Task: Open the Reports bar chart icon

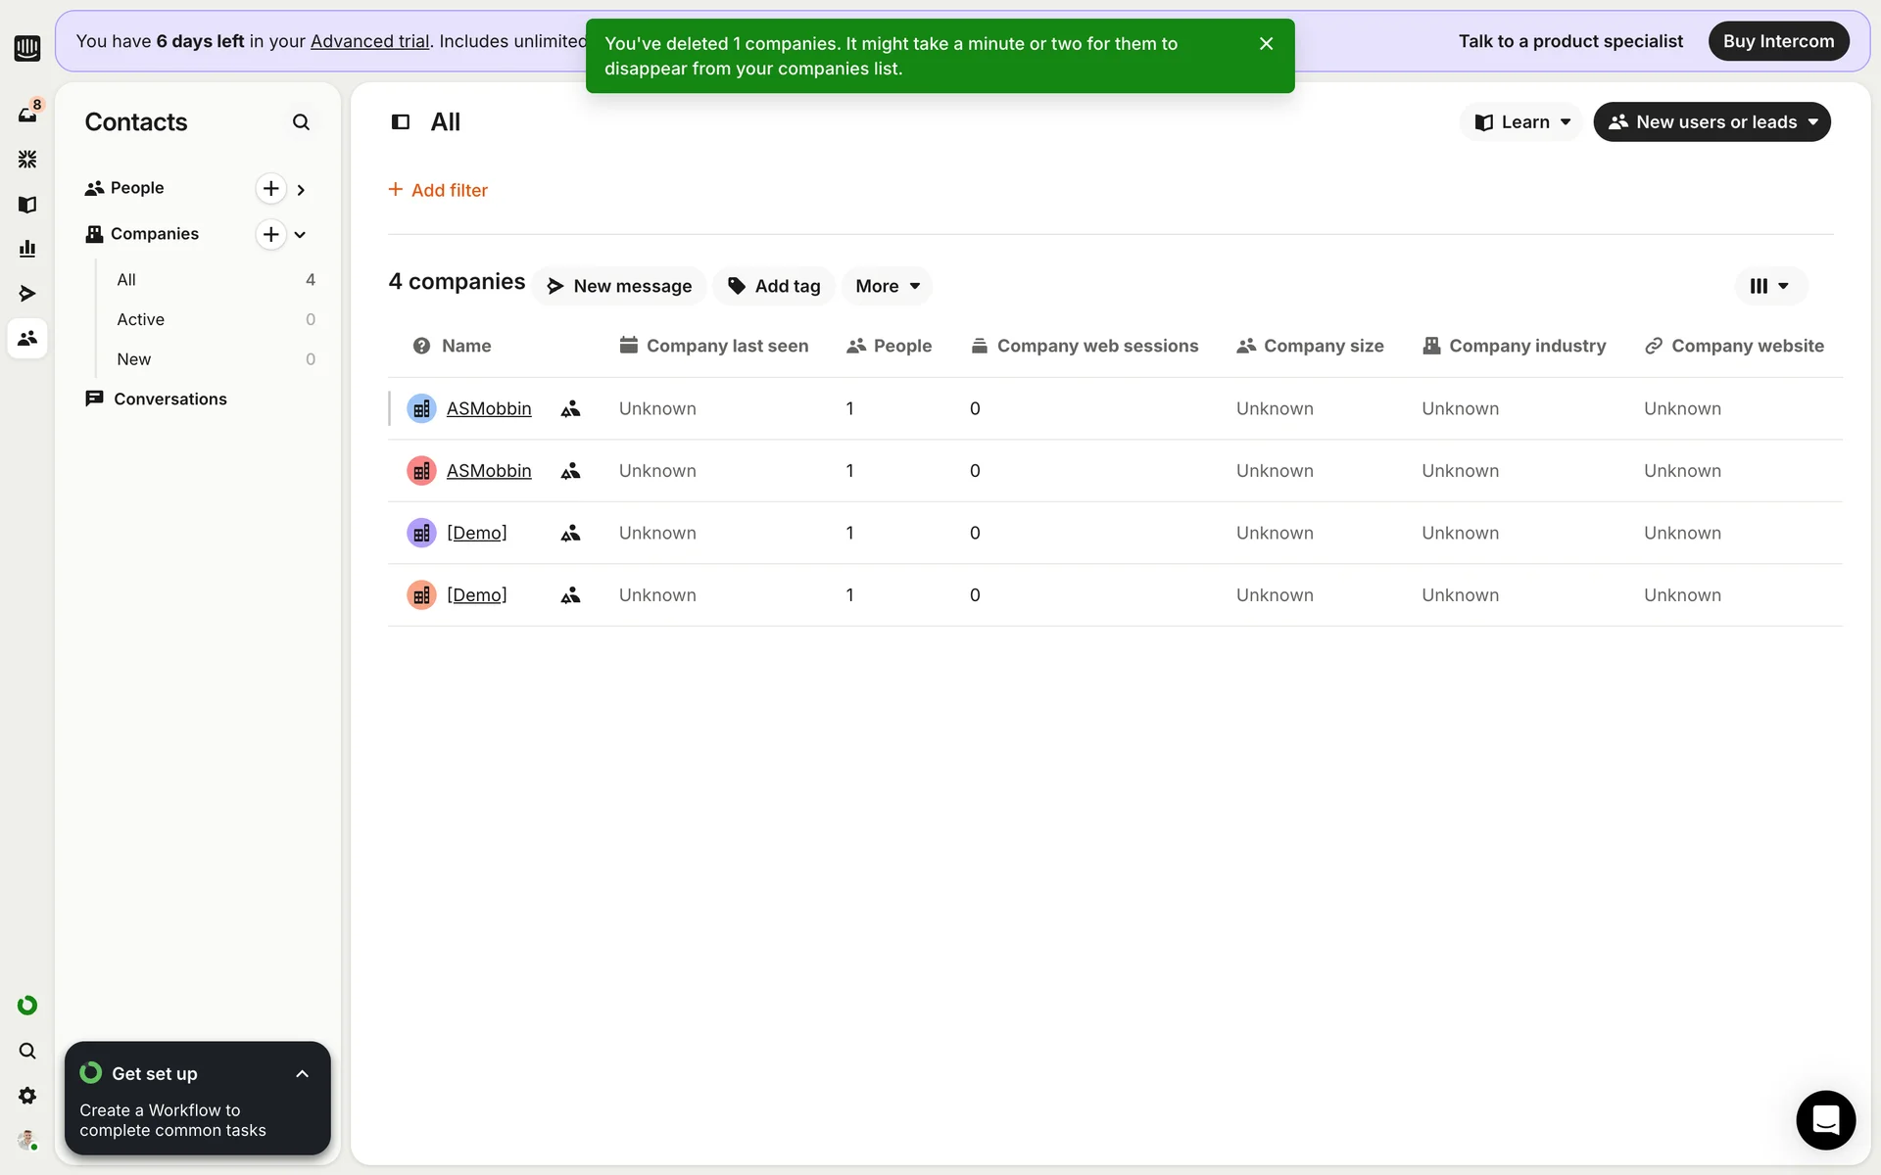Action: coord(27,249)
